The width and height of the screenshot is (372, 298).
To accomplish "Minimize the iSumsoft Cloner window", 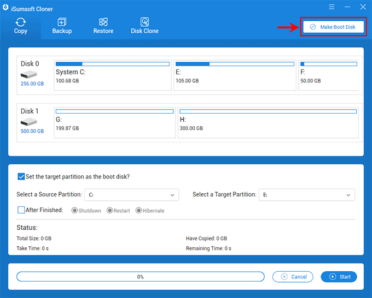I will [347, 7].
